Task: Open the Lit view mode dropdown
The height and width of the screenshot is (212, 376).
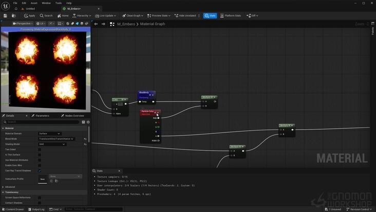Action: pyautogui.click(x=41, y=24)
